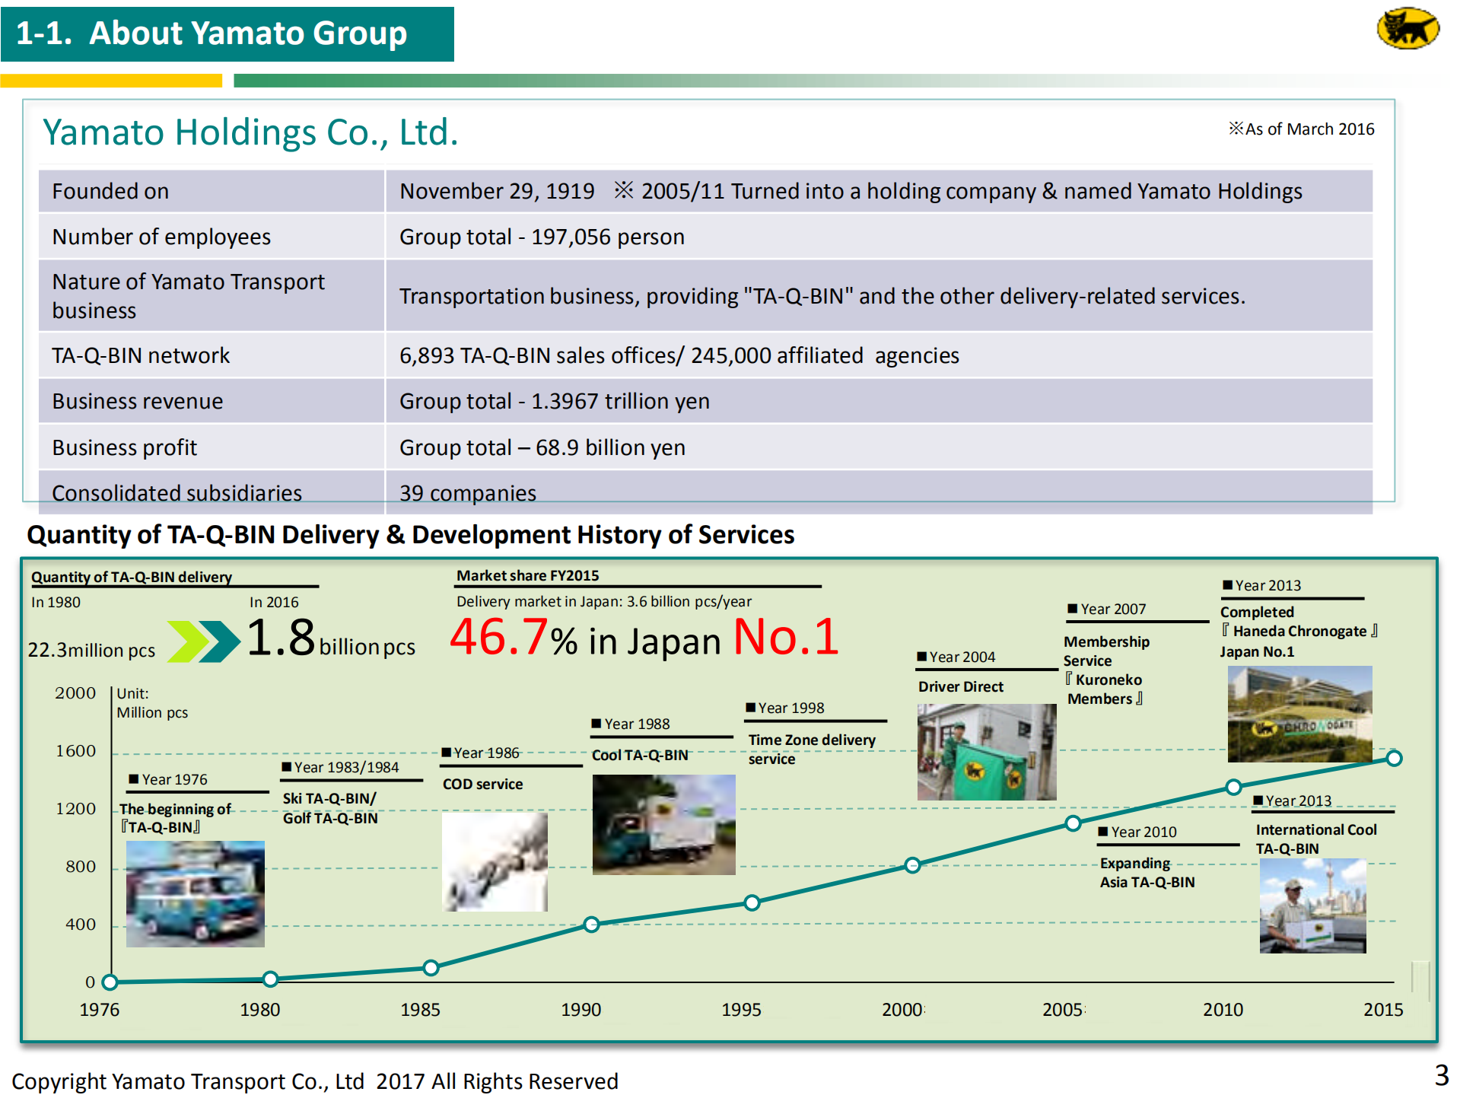Open the Cool TA-Q-BIN truck picture
The image size is (1460, 1095).
663,826
